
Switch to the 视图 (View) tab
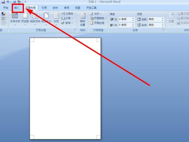click(77, 8)
